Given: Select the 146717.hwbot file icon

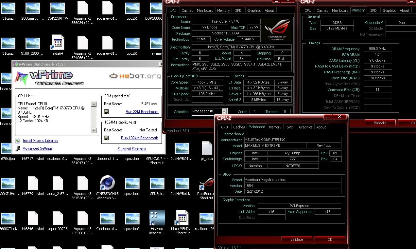Looking at the screenshot, I should [x=33, y=148].
